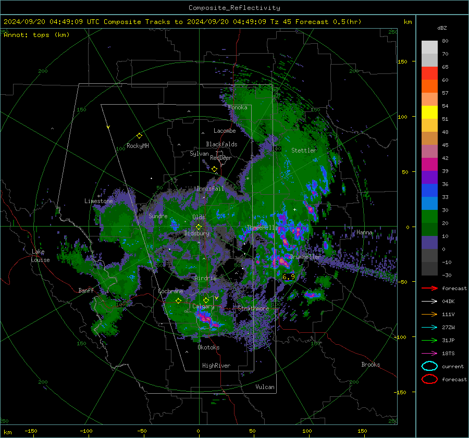Select the green 31JP track arrow
The image size is (469, 438).
click(429, 340)
